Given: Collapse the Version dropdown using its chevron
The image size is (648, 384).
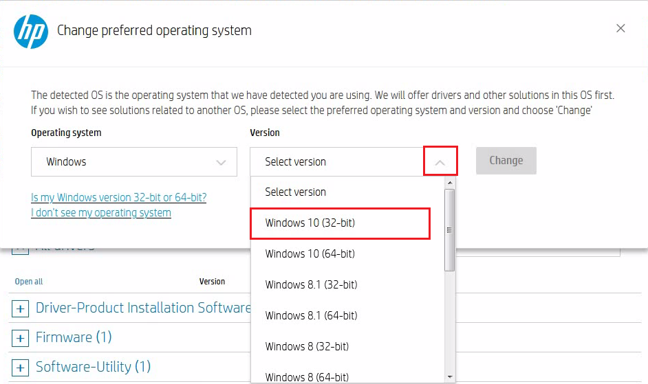Looking at the screenshot, I should pos(440,162).
